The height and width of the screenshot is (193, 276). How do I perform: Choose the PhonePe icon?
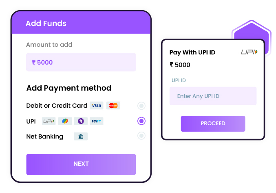[81, 121]
